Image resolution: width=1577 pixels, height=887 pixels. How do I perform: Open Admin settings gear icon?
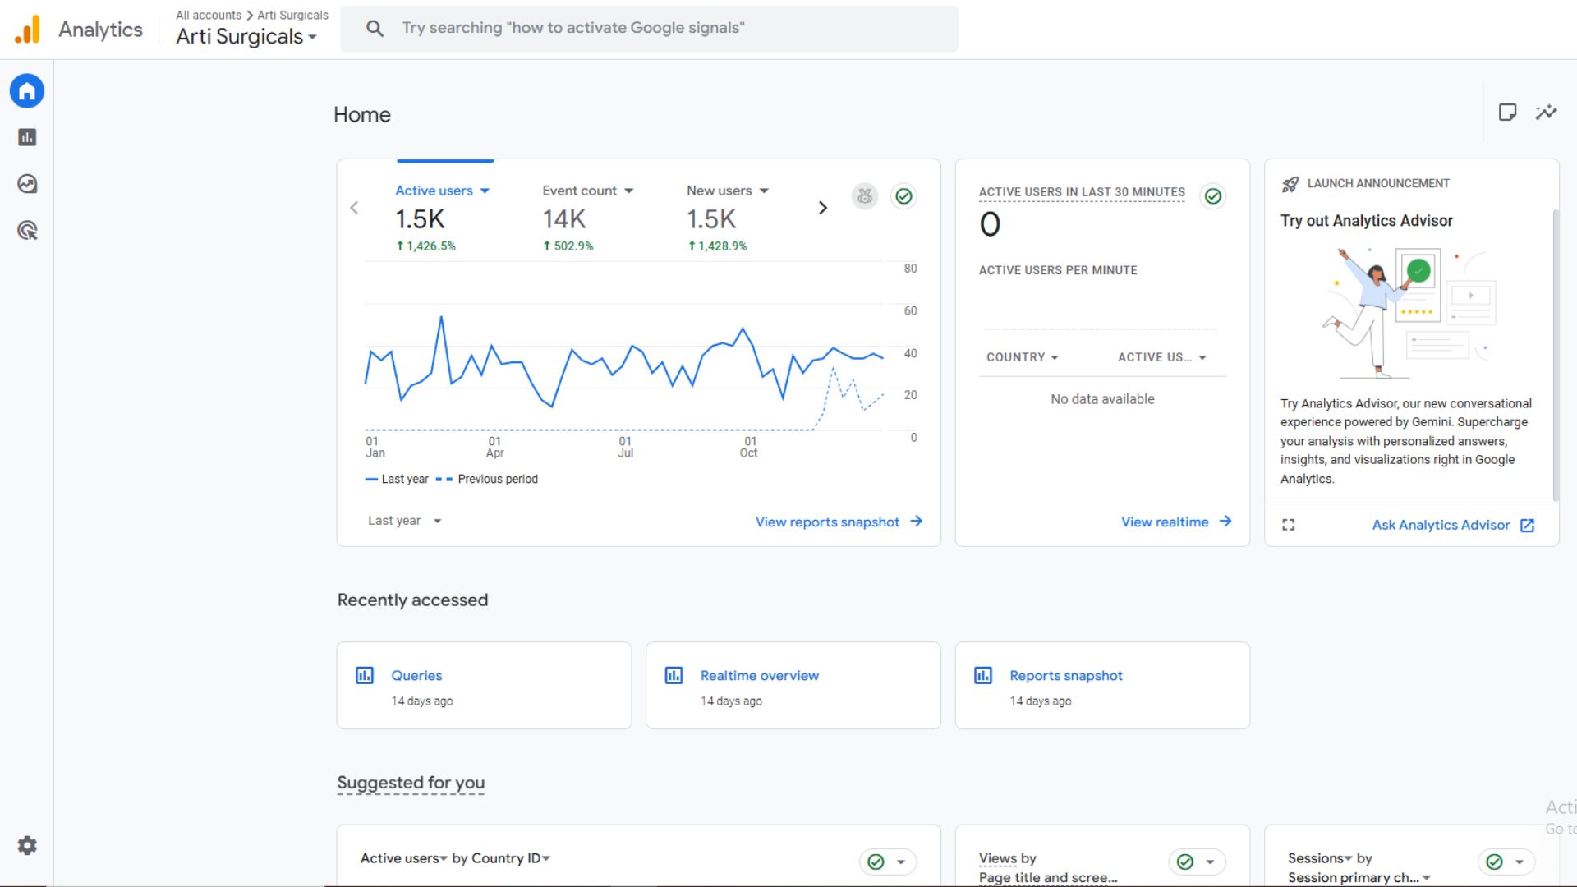point(27,845)
